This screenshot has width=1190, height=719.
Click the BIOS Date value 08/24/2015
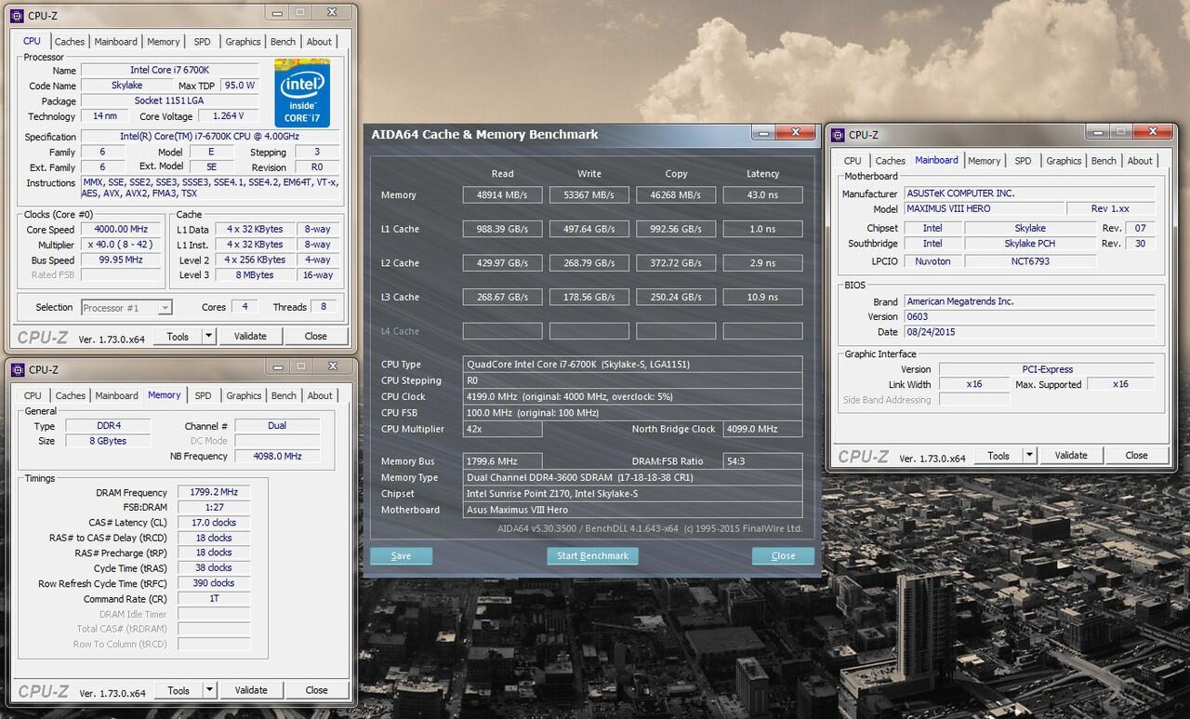(1028, 332)
